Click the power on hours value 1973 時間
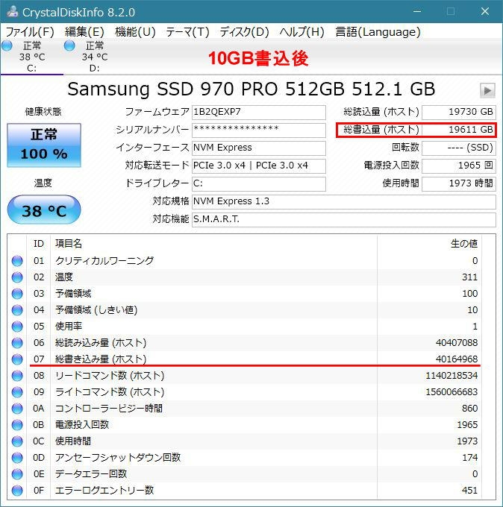This screenshot has height=507, width=503. 459,184
